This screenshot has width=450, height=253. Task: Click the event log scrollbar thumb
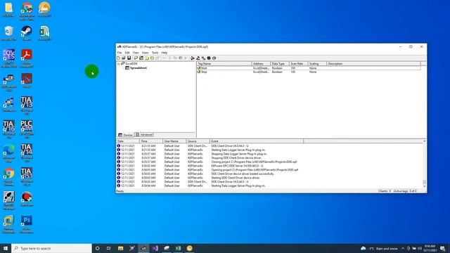tap(424, 182)
